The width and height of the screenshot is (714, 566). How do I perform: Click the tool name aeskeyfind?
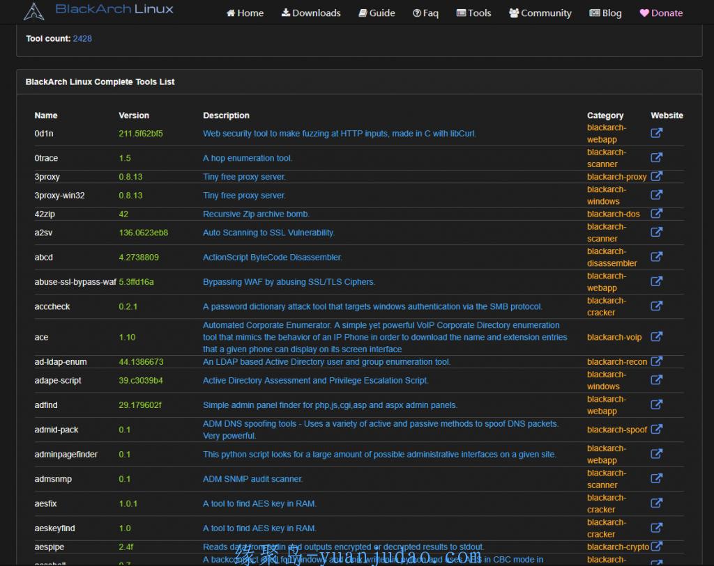(54, 528)
